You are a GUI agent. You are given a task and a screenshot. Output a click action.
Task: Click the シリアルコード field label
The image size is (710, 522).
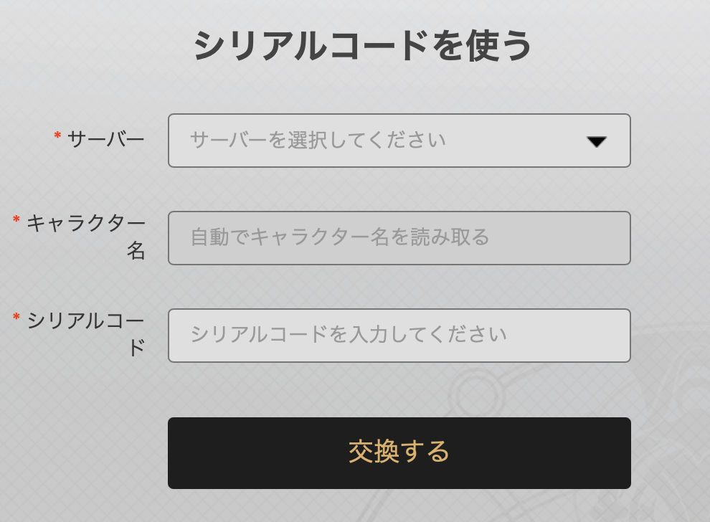click(86, 334)
